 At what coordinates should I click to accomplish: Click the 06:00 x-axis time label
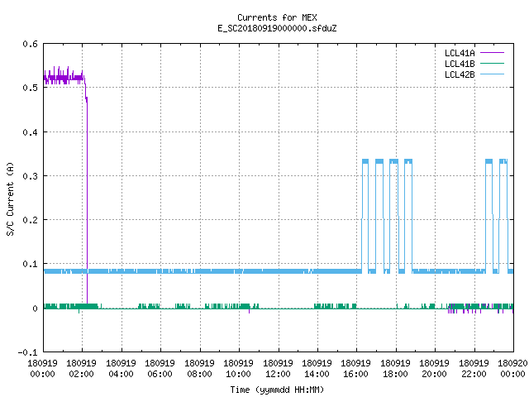point(160,374)
